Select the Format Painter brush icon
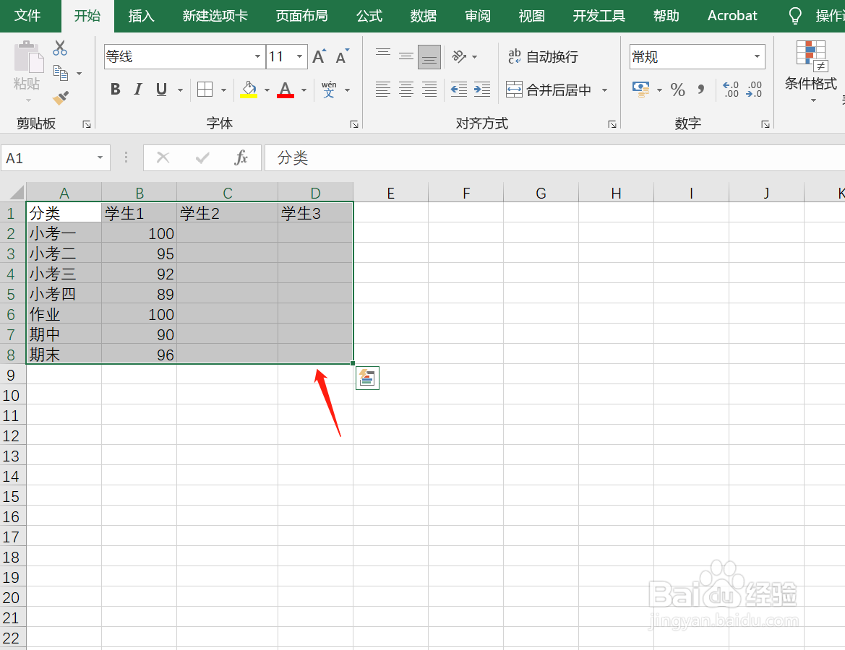The height and width of the screenshot is (650, 845). click(x=61, y=97)
